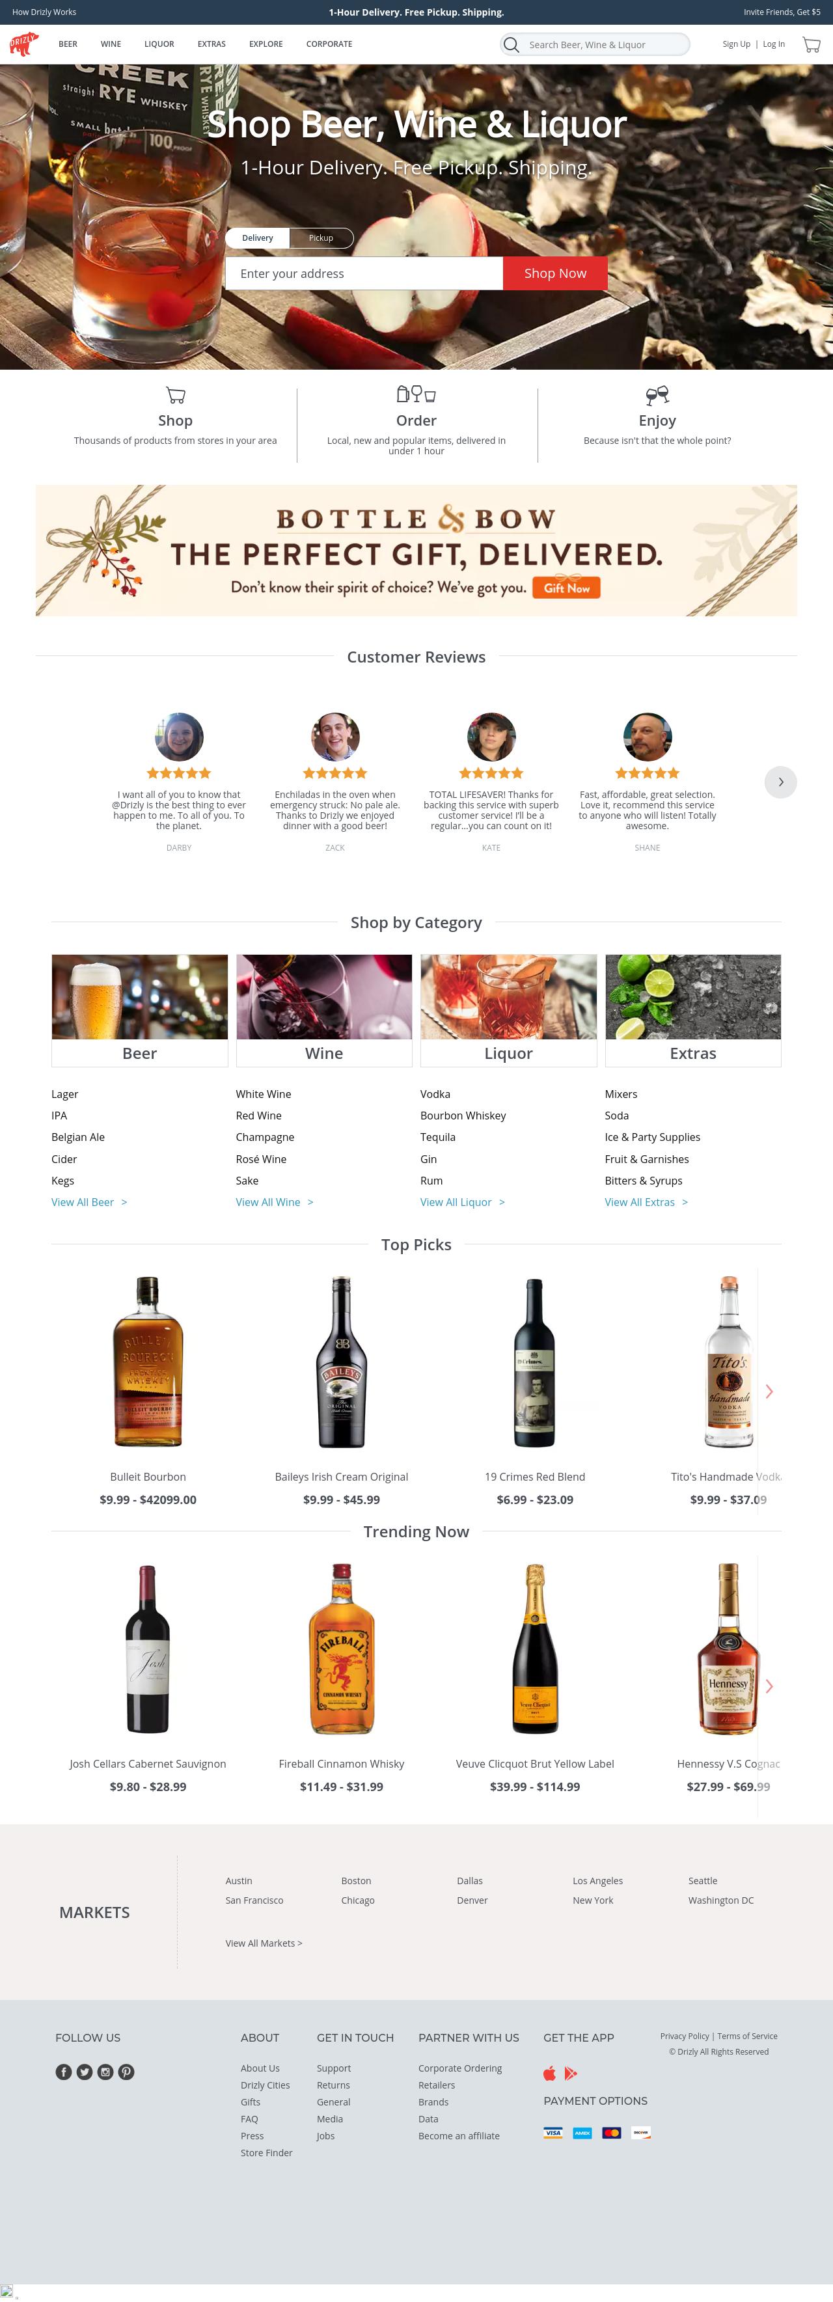Focus the Enter your address field

tap(364, 273)
